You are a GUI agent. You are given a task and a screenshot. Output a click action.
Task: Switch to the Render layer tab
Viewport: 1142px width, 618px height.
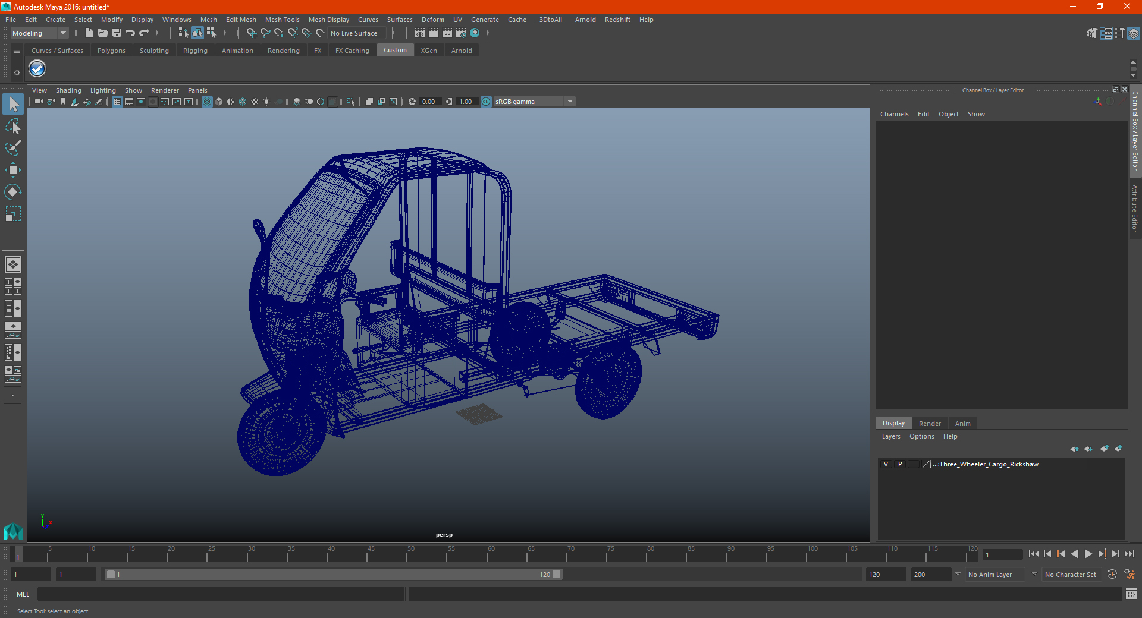(x=930, y=424)
